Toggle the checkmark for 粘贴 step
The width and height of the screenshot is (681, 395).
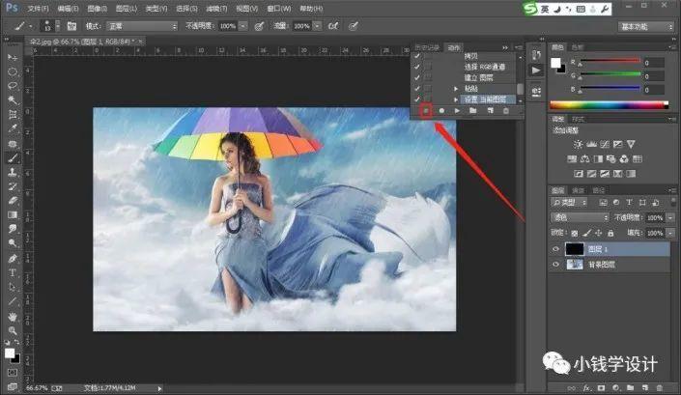[417, 89]
